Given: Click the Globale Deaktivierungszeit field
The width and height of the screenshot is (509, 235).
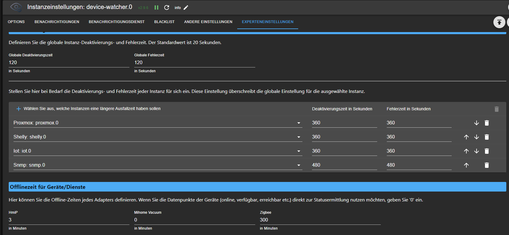Looking at the screenshot, I should (x=69, y=63).
